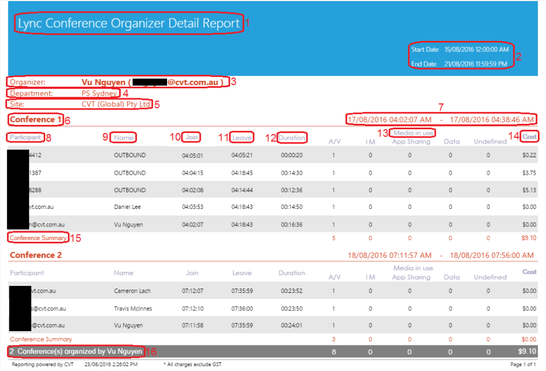Click the Conference 1 'Conference Summary' label

click(38, 238)
